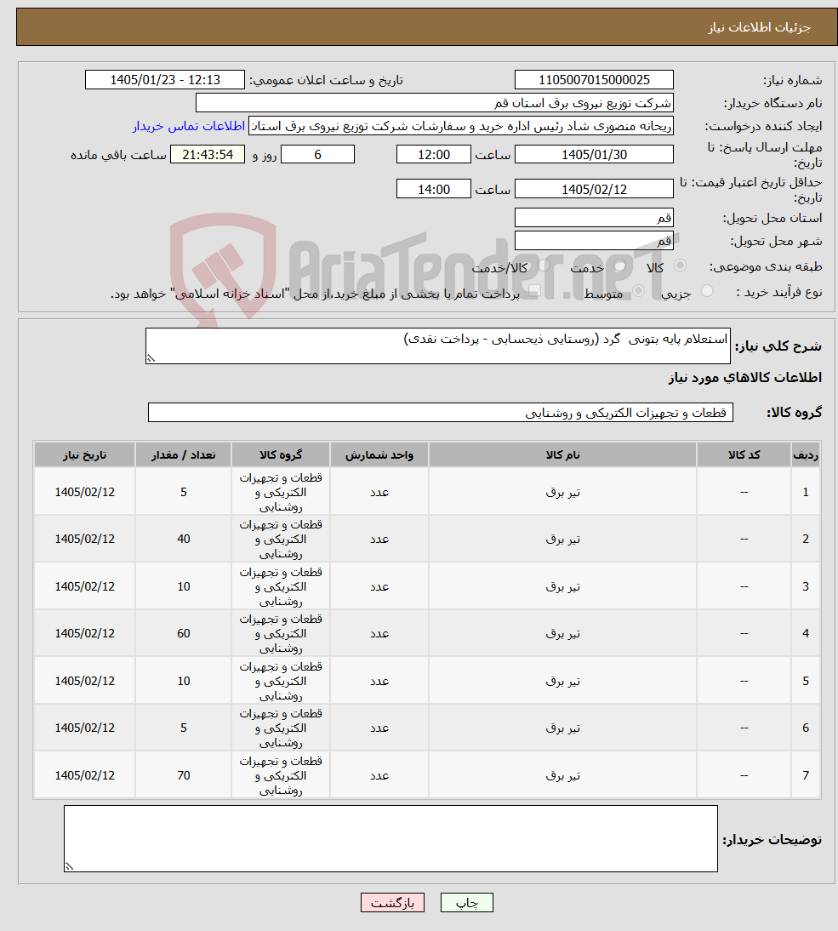The image size is (838, 931).
Task: Click quantity 10 in row 3
Action: [184, 586]
